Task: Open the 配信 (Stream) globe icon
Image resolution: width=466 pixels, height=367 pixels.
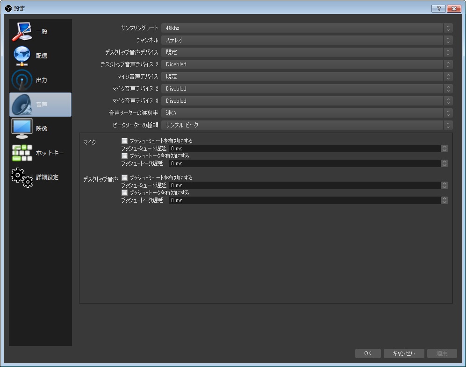Action: click(22, 56)
